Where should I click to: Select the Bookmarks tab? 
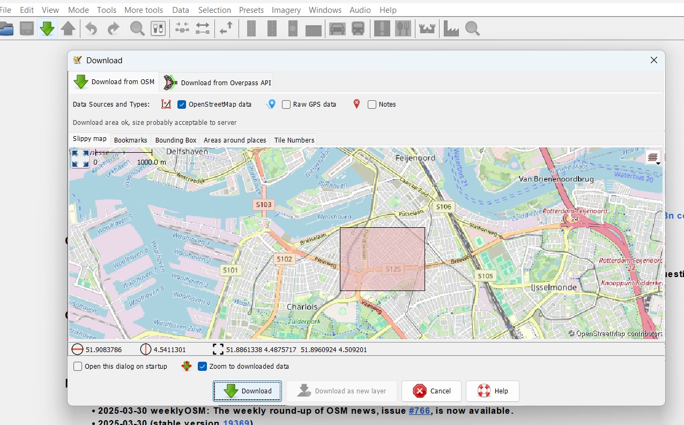click(x=131, y=140)
